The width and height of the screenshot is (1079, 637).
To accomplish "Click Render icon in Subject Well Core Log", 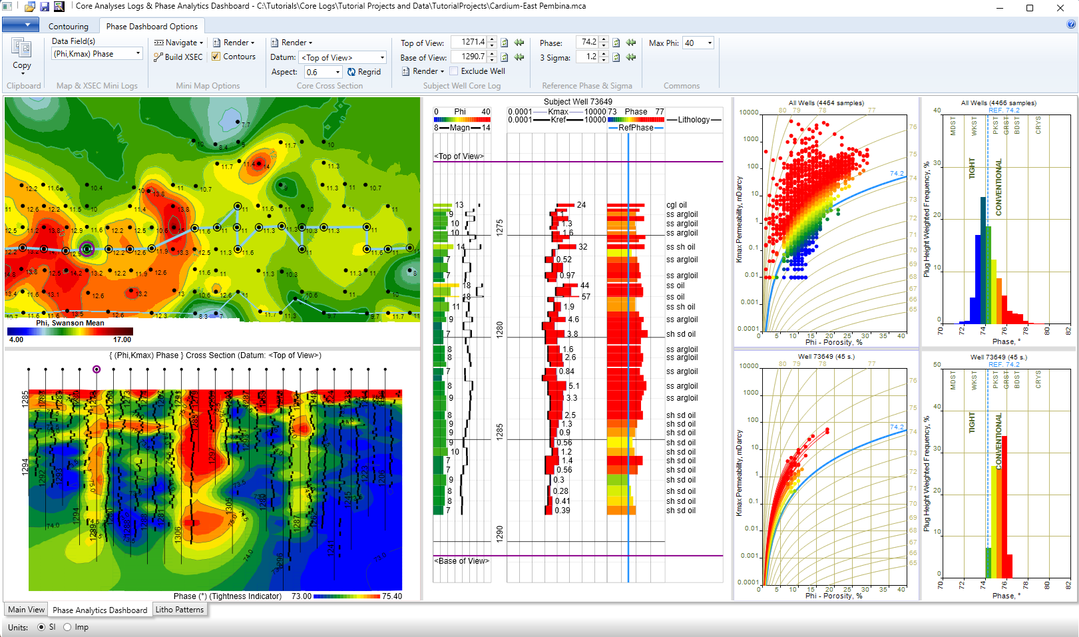I will coord(405,71).
